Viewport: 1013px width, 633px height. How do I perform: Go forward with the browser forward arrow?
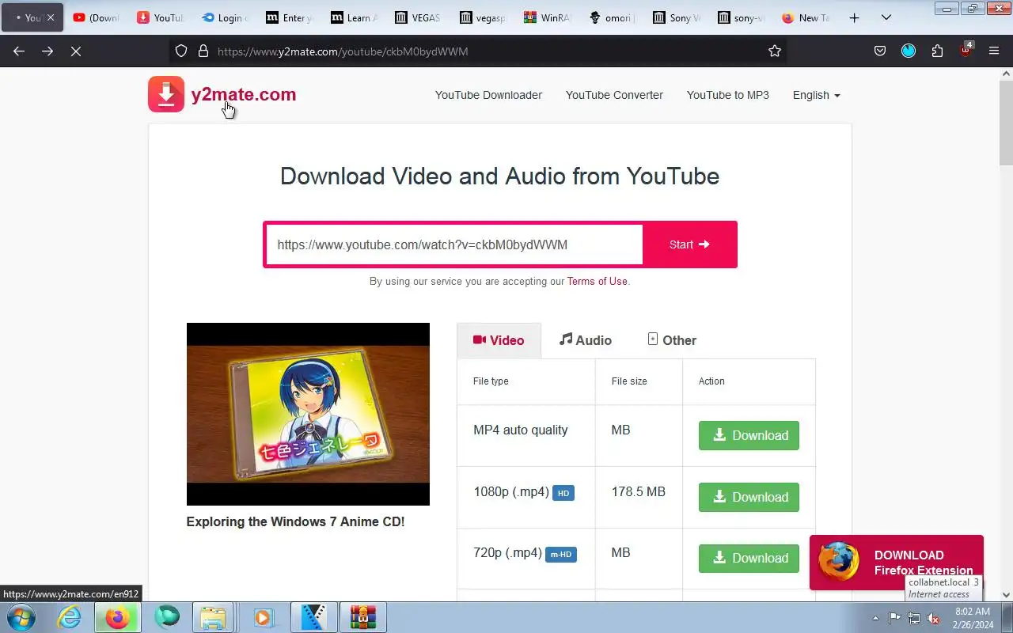[x=47, y=51]
